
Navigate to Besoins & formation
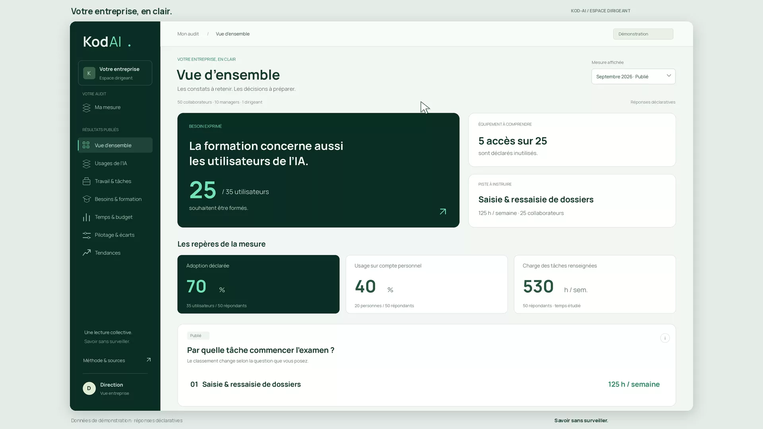pyautogui.click(x=115, y=199)
